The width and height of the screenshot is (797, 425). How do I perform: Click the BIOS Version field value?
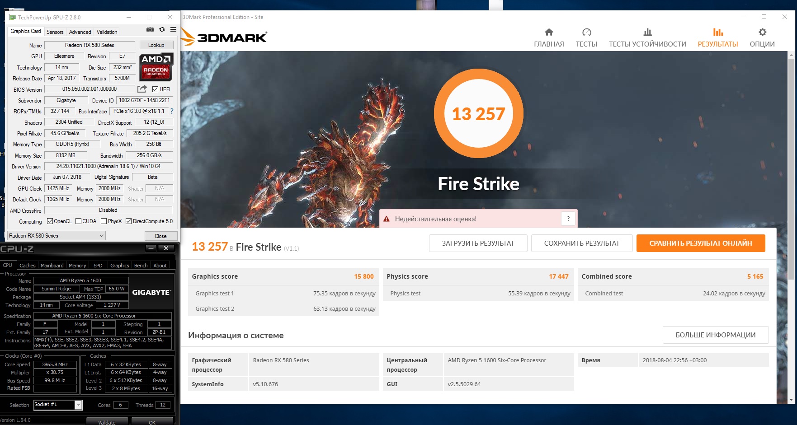[x=90, y=89]
